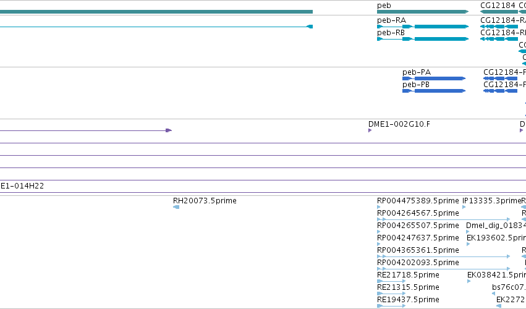Image resolution: width=526 pixels, height=309 pixels.
Task: Select the IP13335.3prime arrow glyph
Action: pos(464,207)
